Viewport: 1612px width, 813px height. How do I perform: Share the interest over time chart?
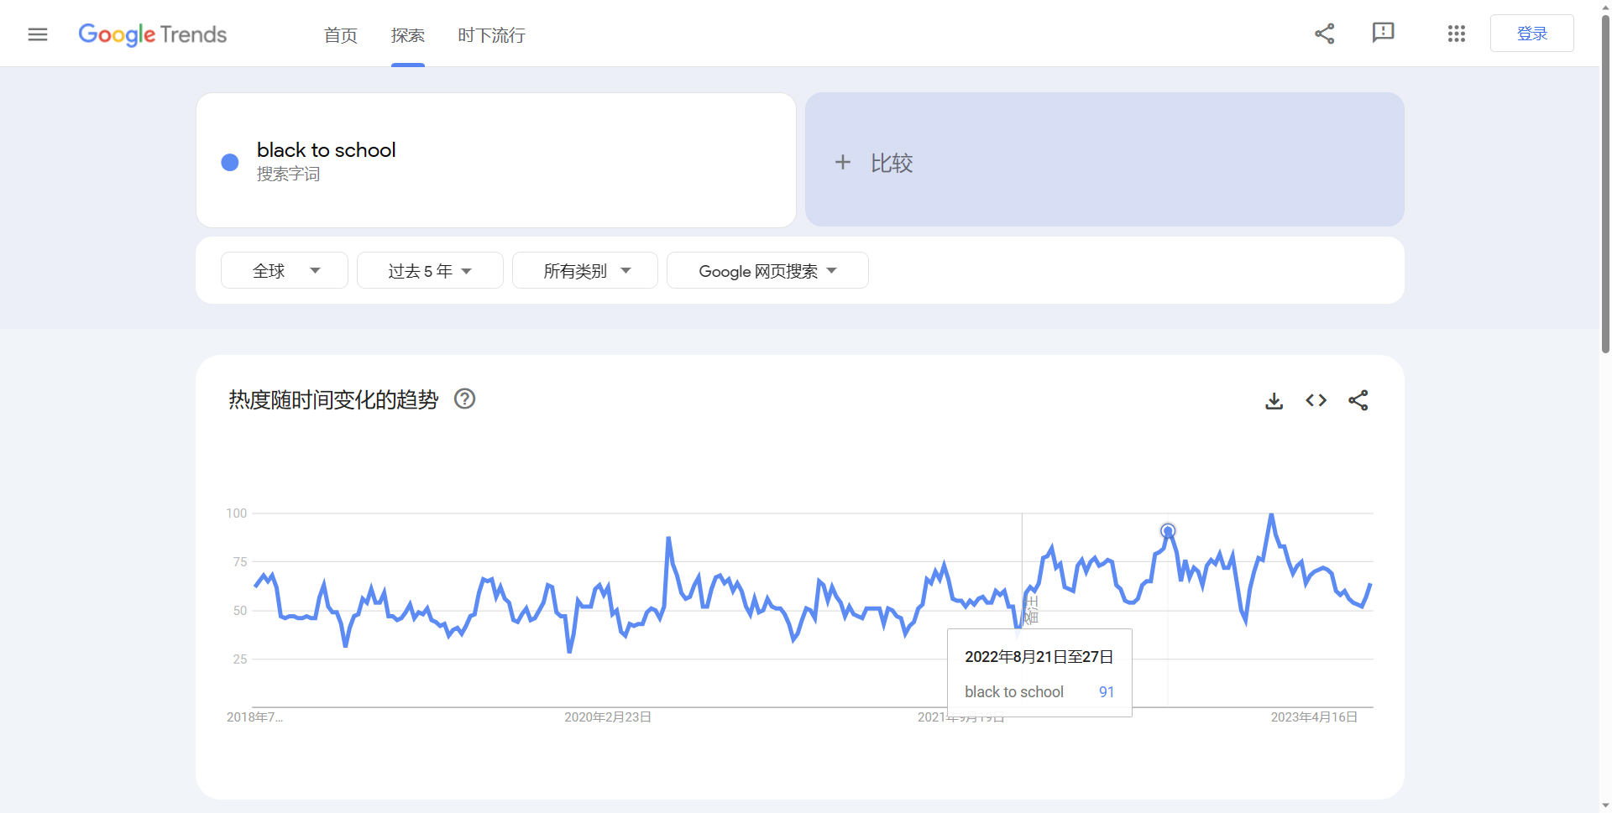(1358, 401)
